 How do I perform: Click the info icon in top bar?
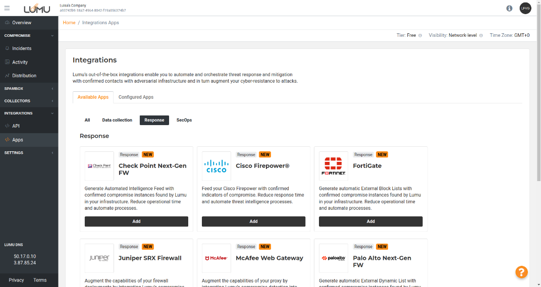pos(509,9)
